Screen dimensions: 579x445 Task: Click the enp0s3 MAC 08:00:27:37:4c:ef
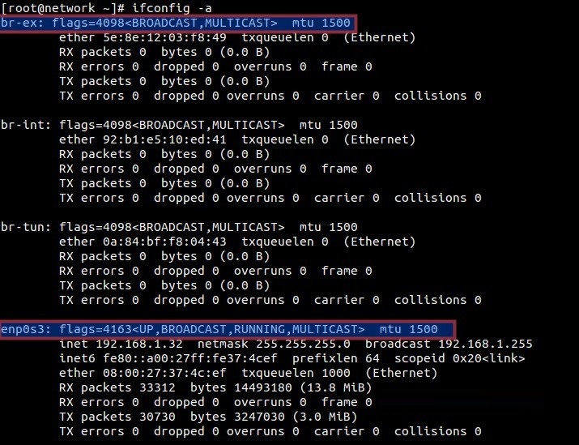[x=164, y=373]
